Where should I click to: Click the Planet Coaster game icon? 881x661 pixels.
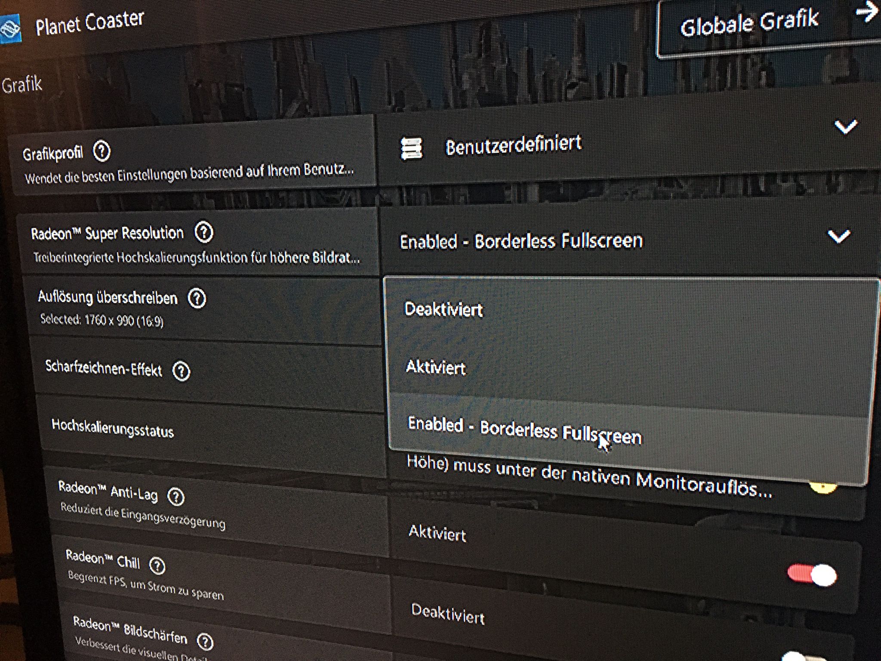tap(9, 29)
